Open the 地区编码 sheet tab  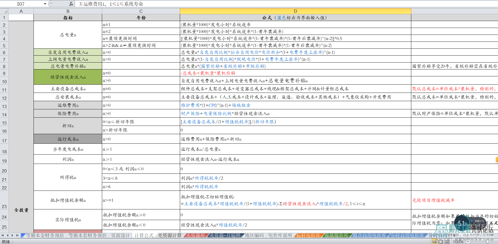(254, 235)
